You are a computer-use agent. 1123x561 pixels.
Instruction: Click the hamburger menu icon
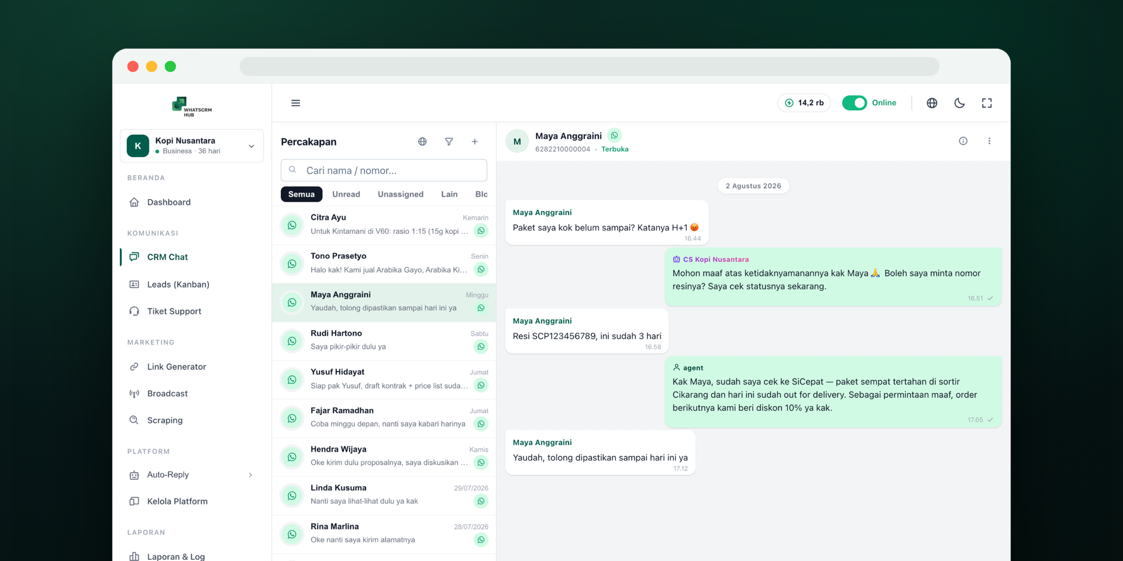(x=295, y=103)
